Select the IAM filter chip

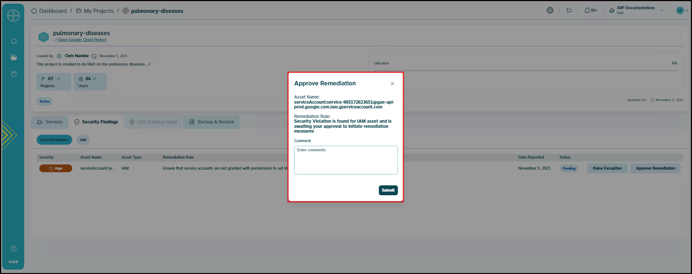click(83, 140)
